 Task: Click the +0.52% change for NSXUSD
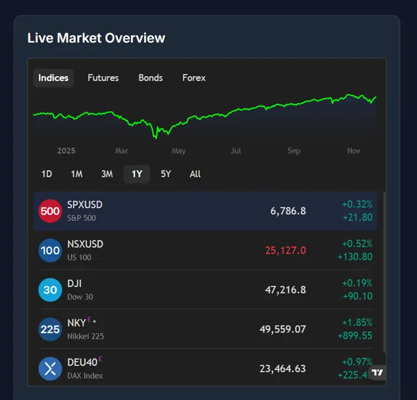point(357,244)
